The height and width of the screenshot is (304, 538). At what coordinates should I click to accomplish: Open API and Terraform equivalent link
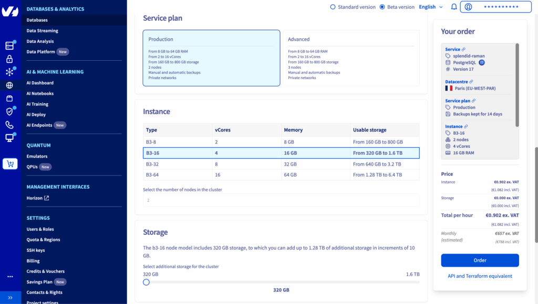point(480,276)
